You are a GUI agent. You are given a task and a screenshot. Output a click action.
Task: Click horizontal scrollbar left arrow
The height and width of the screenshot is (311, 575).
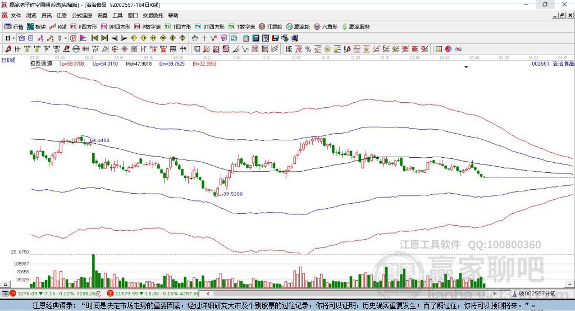(x=208, y=294)
